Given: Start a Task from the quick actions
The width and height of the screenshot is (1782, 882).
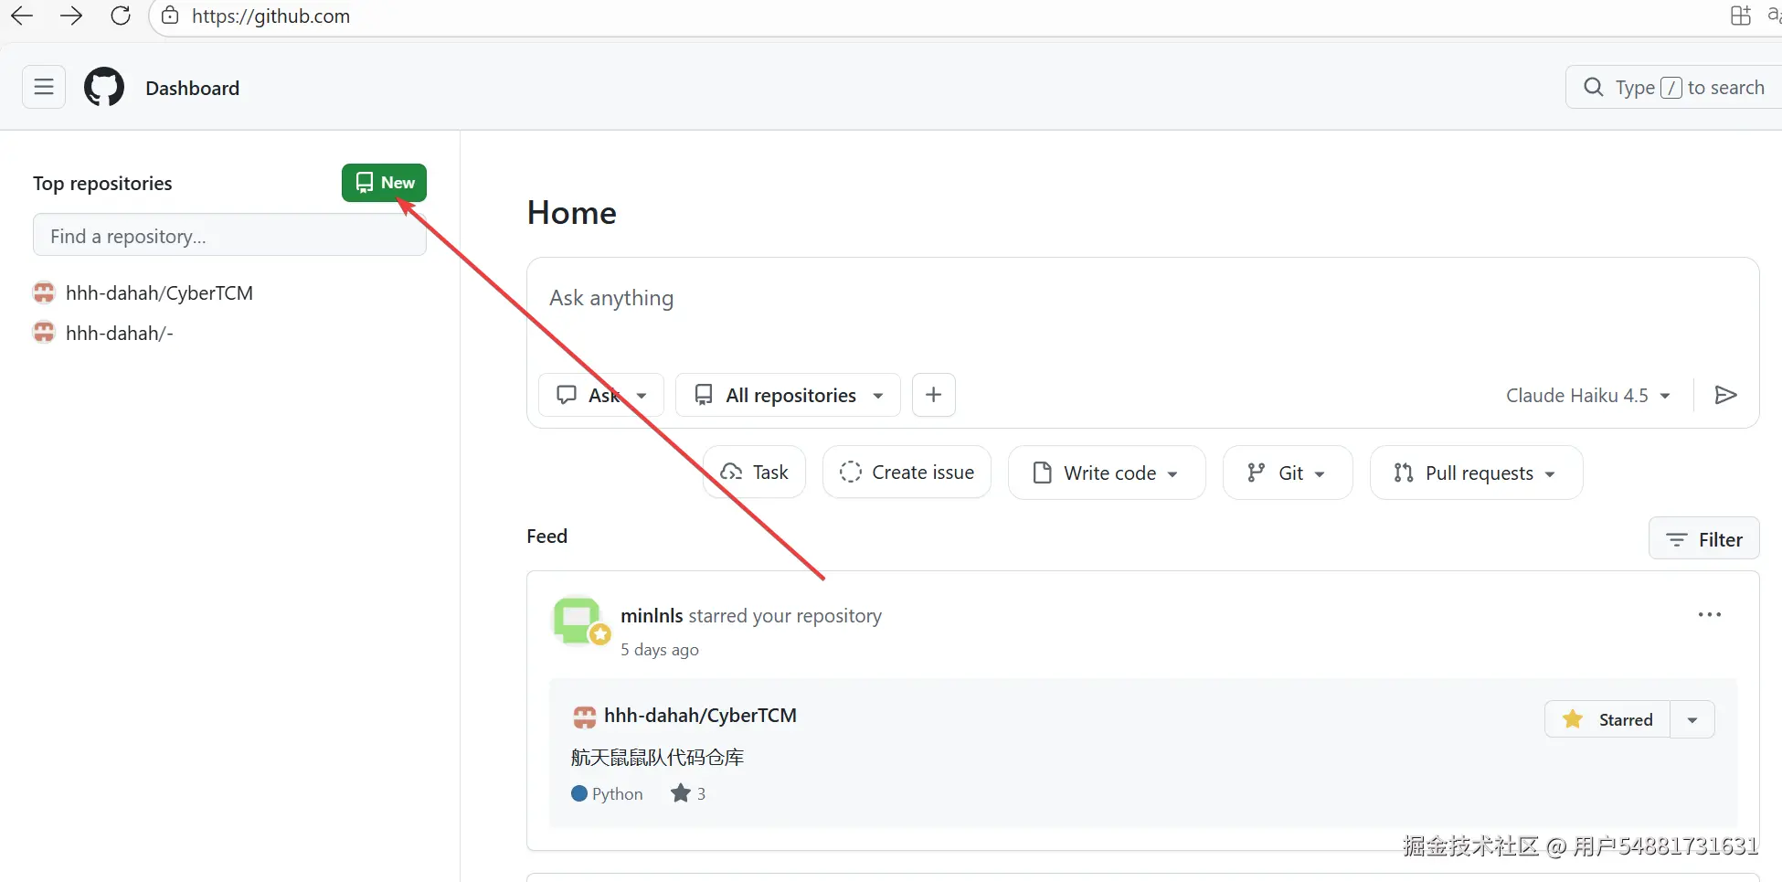Looking at the screenshot, I should [755, 473].
